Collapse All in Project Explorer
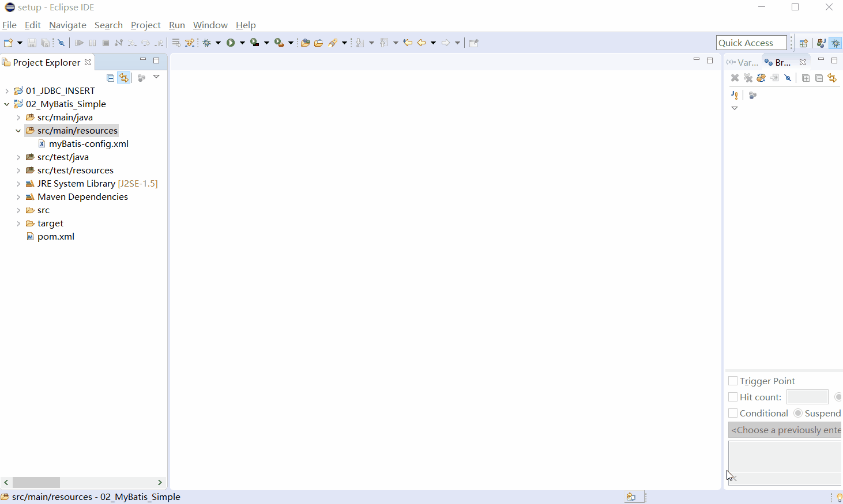The height and width of the screenshot is (504, 843). 111,78
